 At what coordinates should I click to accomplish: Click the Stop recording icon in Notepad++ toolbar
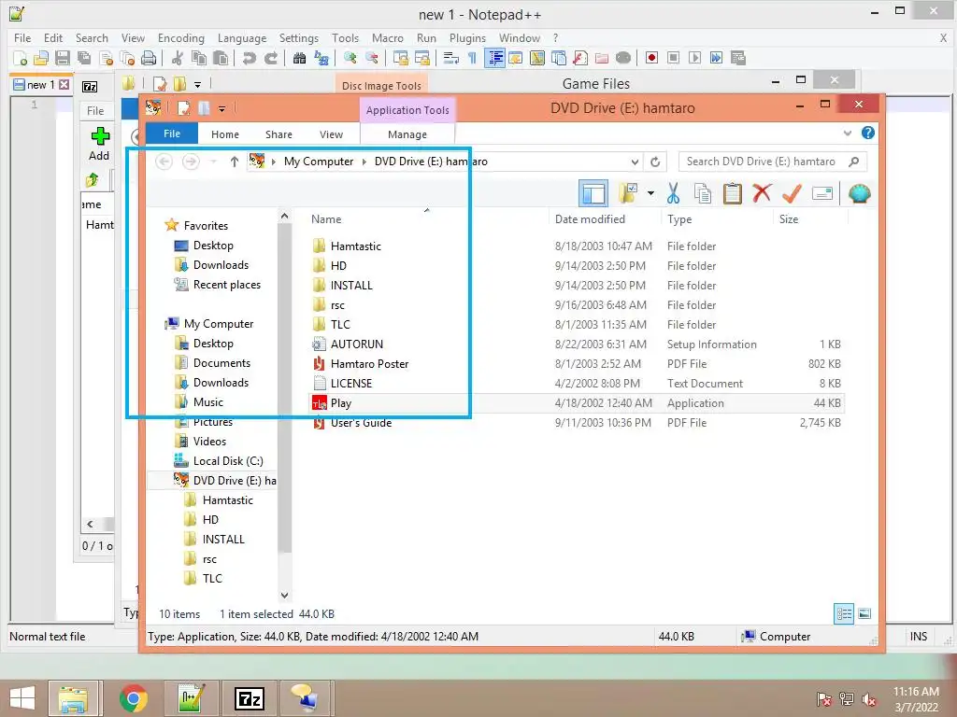click(x=673, y=58)
